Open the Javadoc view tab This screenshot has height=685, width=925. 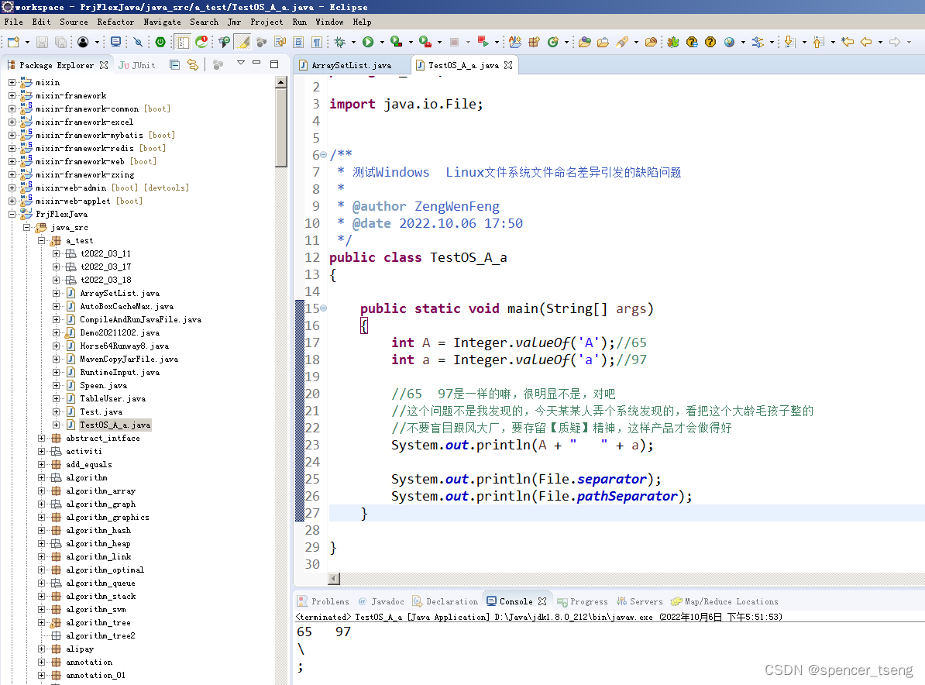381,602
